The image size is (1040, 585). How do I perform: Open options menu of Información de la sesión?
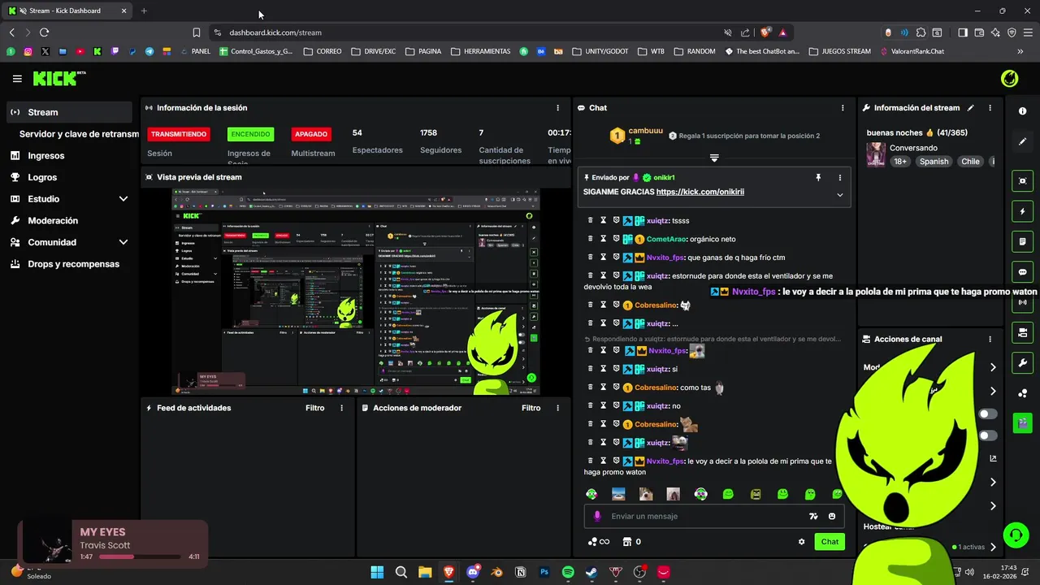pos(557,107)
